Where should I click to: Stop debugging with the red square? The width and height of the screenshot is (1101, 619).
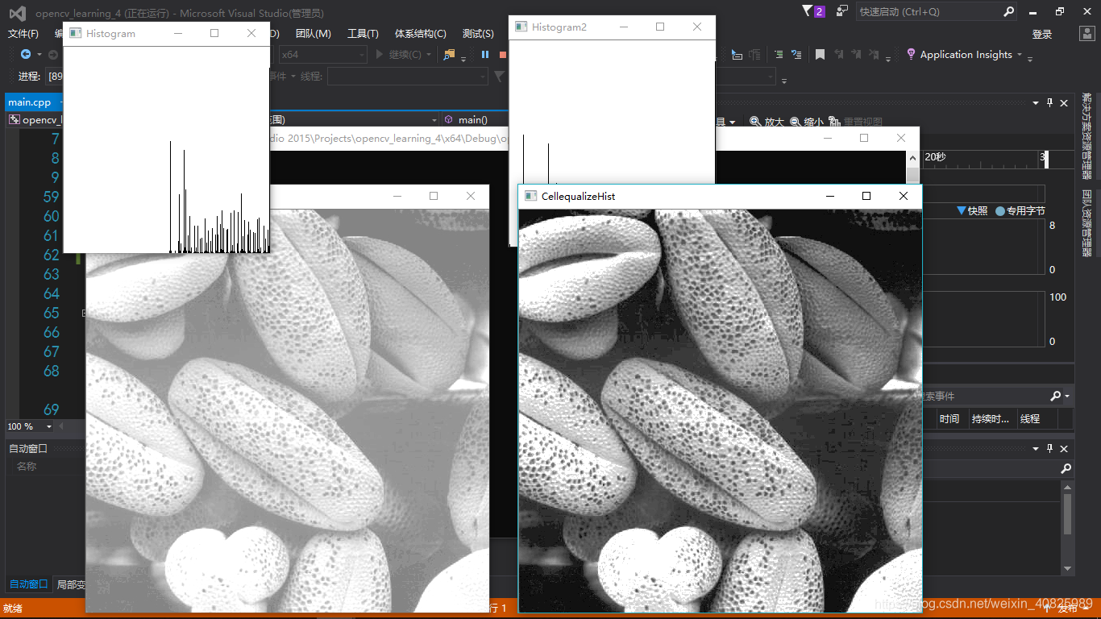click(503, 55)
